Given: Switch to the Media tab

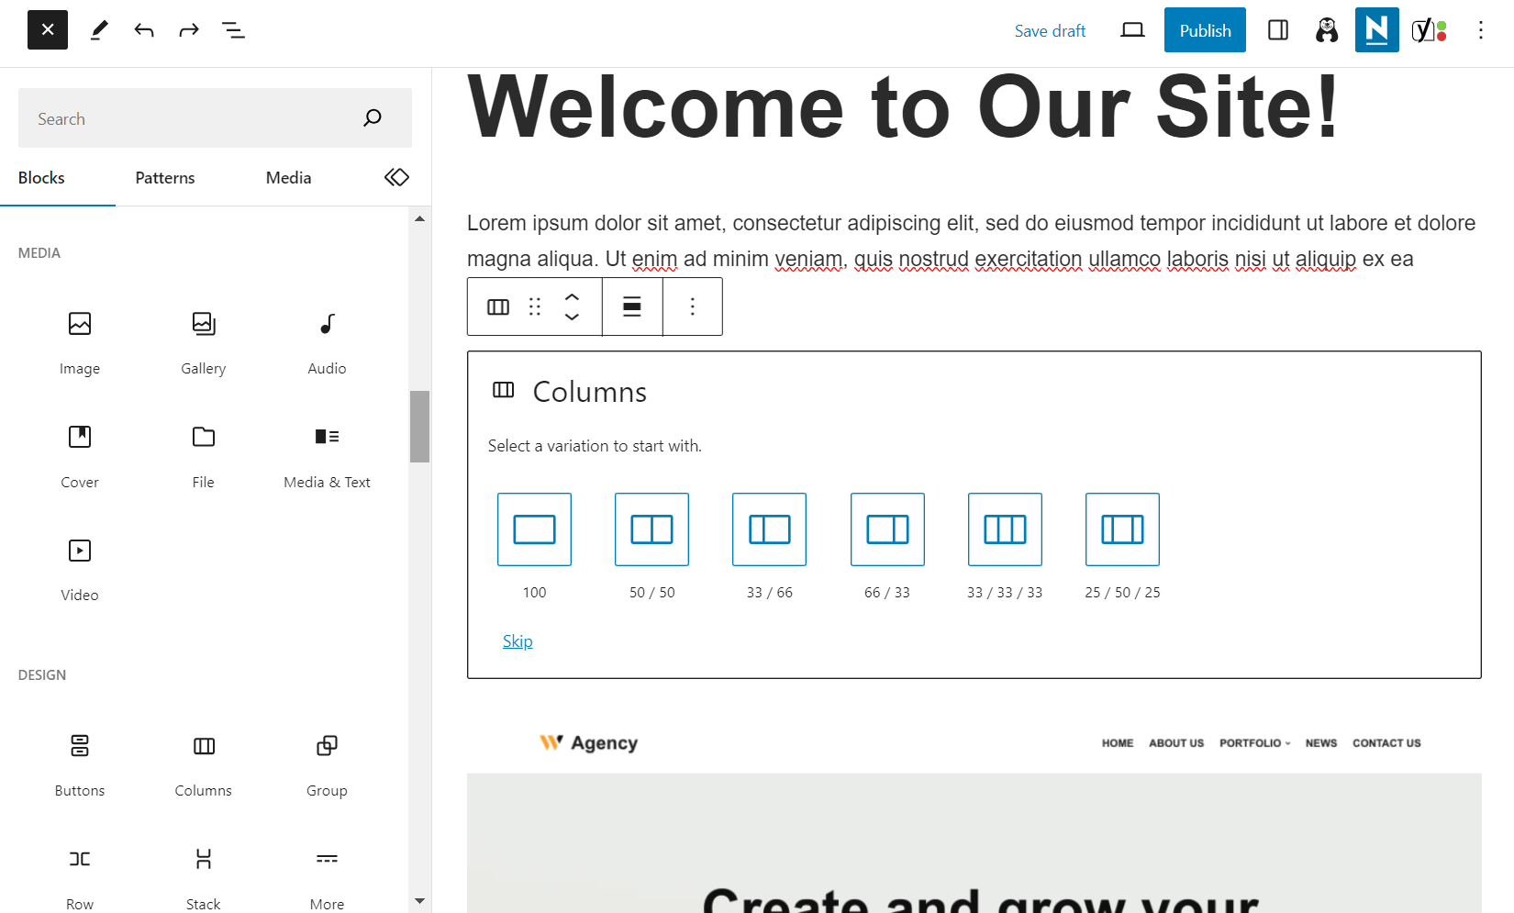Looking at the screenshot, I should pyautogui.click(x=287, y=177).
